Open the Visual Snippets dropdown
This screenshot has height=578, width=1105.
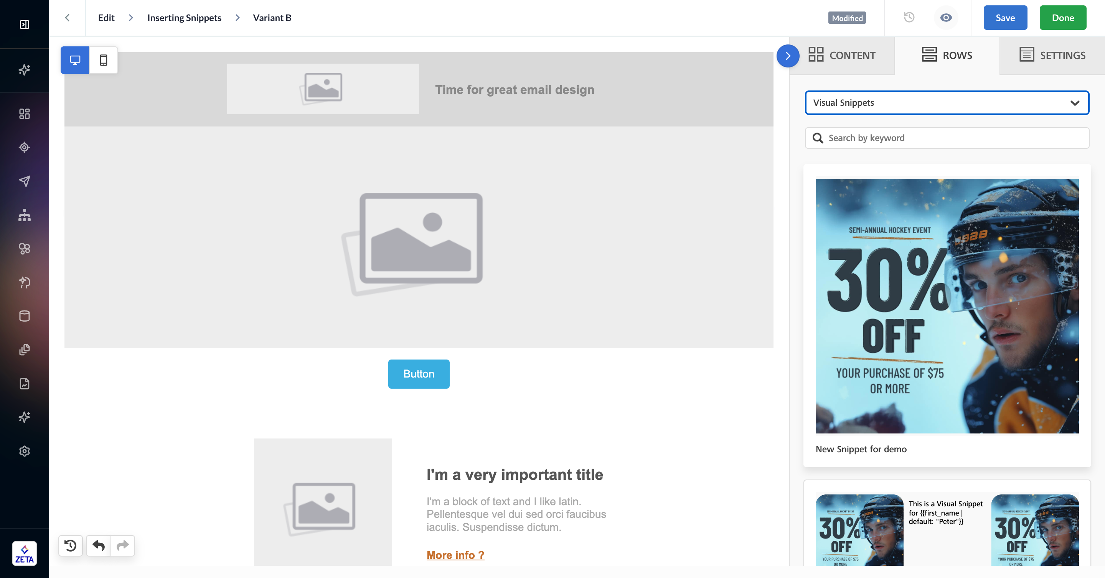(x=947, y=103)
